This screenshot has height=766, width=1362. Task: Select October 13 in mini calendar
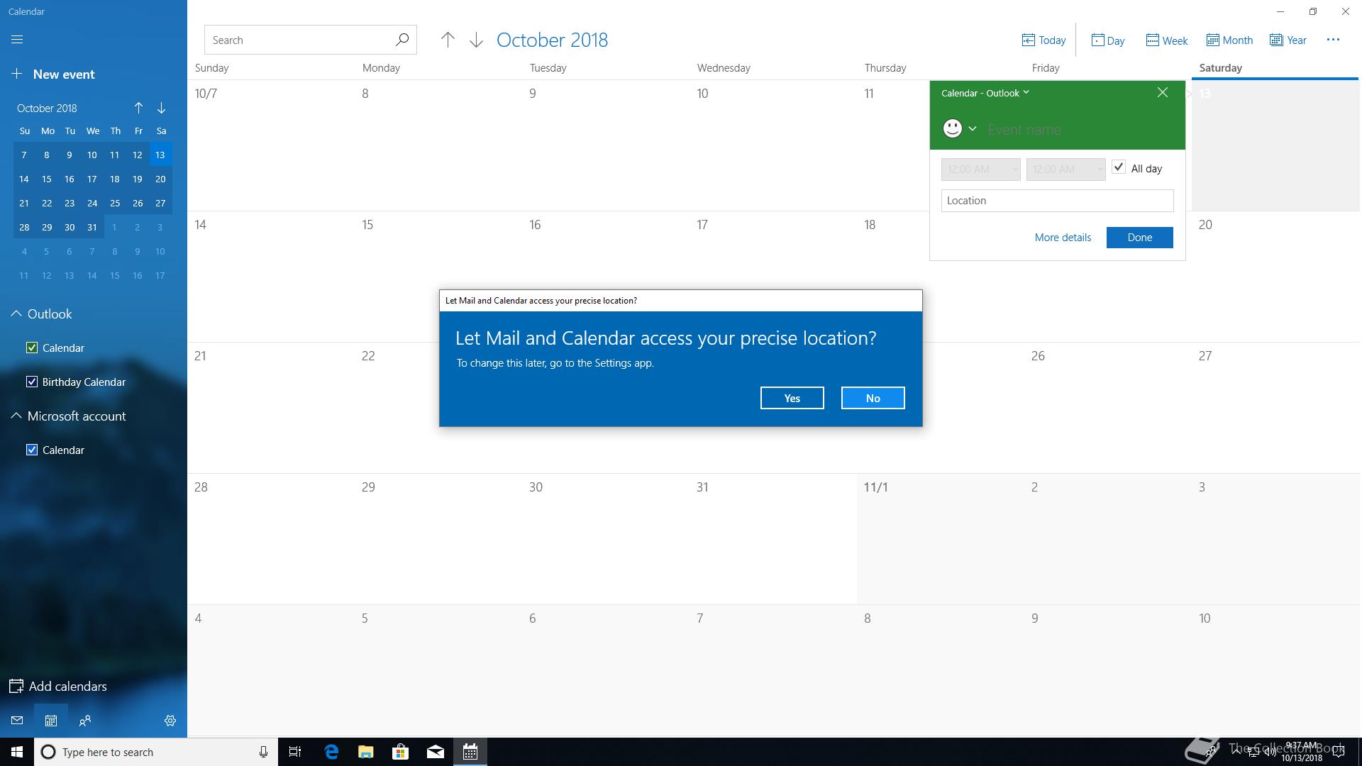click(x=160, y=155)
